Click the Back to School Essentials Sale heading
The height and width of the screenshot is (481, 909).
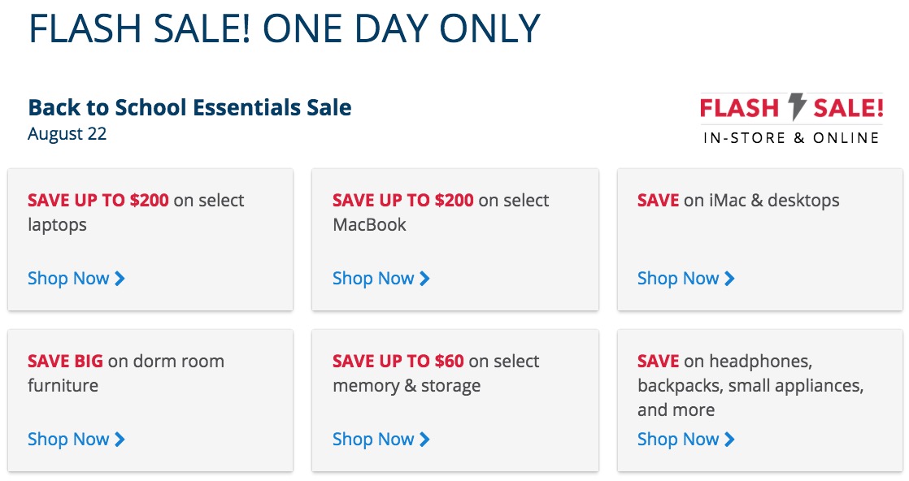(x=189, y=108)
